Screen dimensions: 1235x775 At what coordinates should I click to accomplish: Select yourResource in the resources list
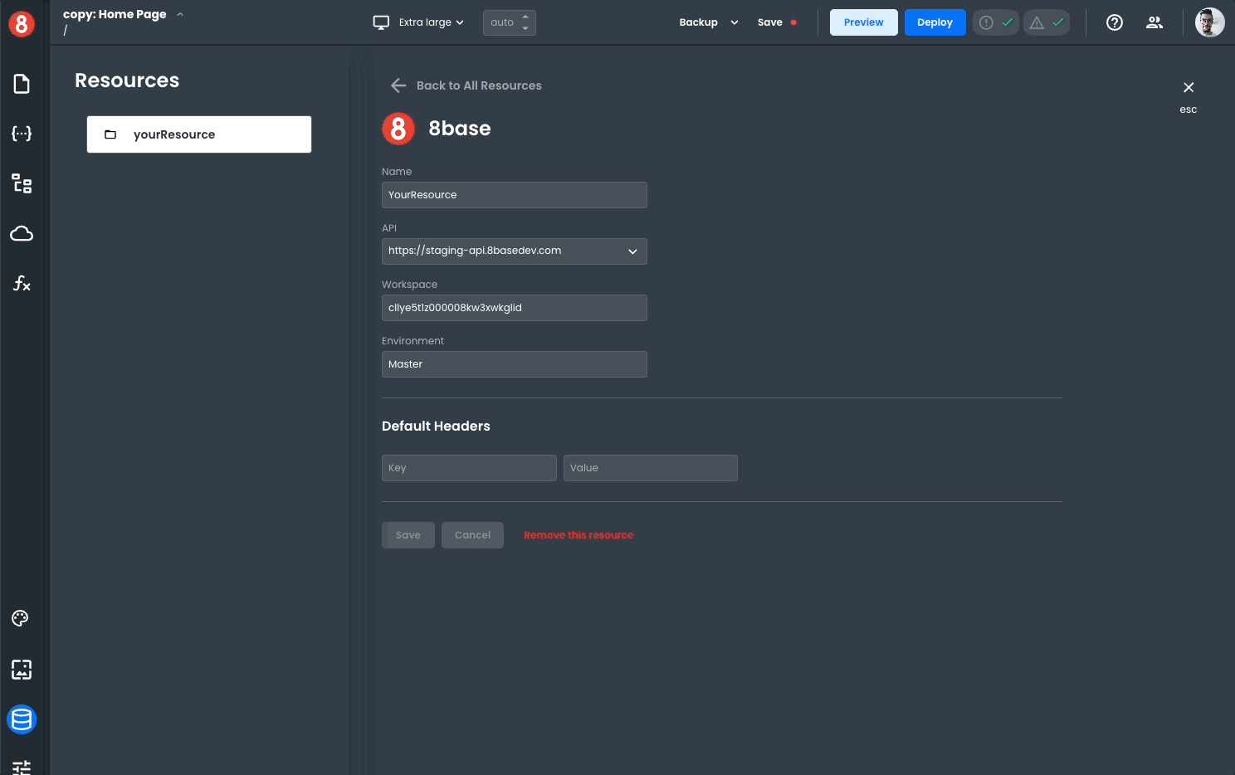click(199, 134)
